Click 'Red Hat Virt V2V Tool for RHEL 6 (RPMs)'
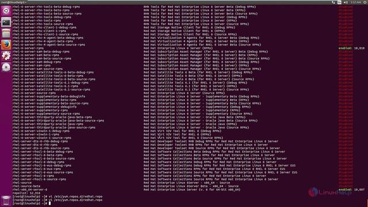Screen dimensions: 368x207 (x=178, y=135)
